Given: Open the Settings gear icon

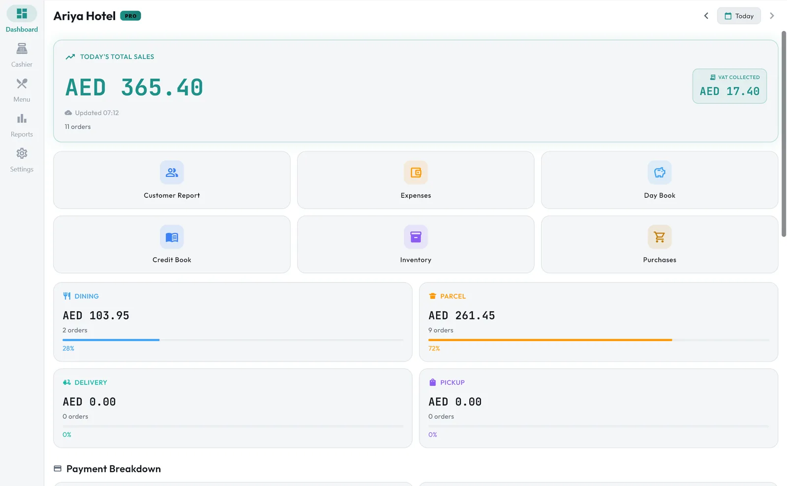Looking at the screenshot, I should tap(22, 153).
